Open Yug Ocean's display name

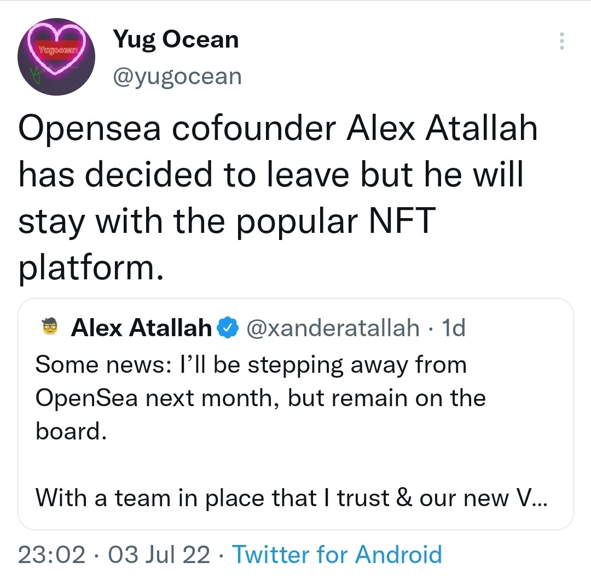pyautogui.click(x=176, y=39)
